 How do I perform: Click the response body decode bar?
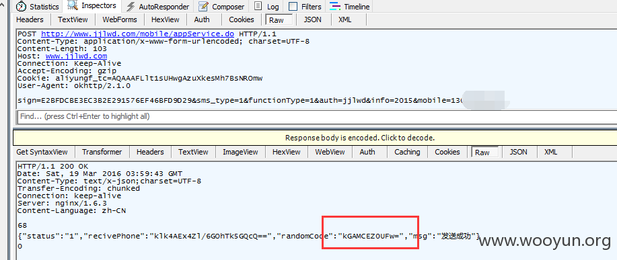point(315,138)
